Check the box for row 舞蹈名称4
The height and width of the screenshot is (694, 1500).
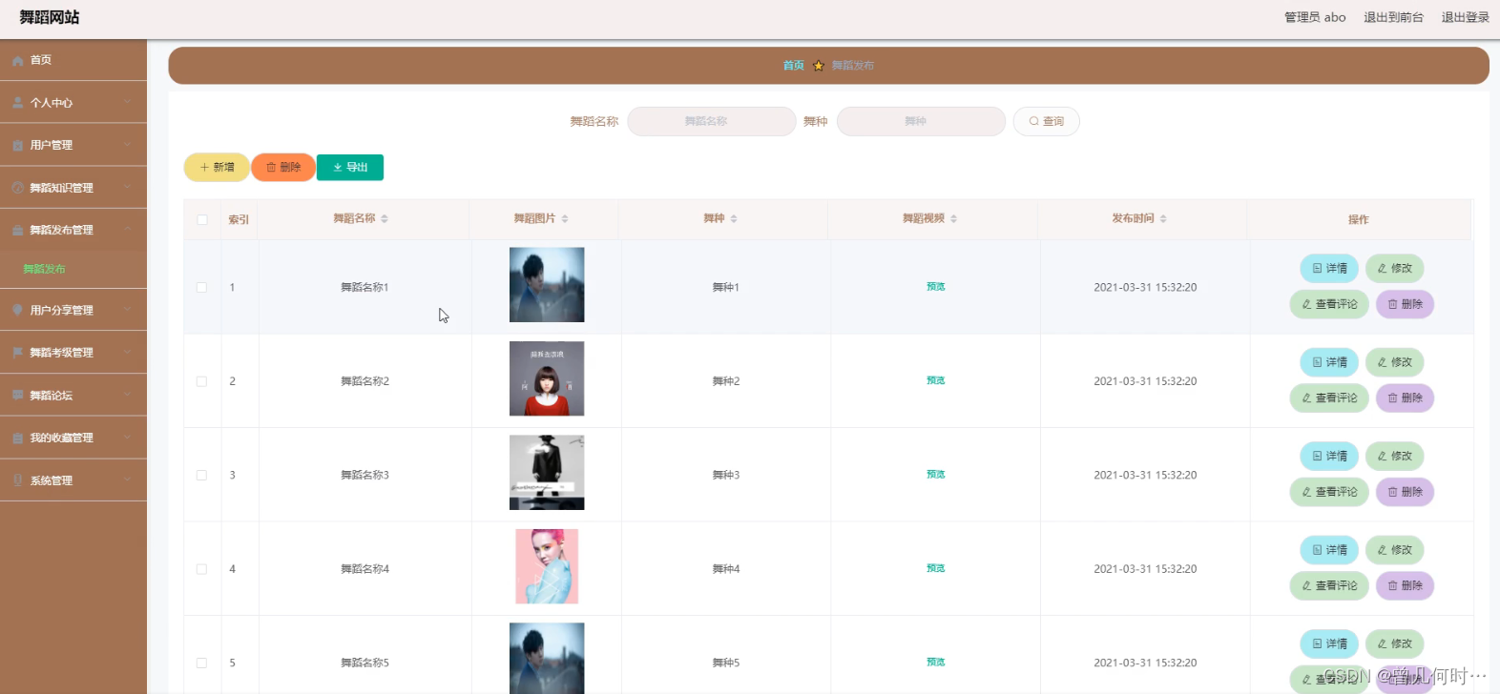pyautogui.click(x=202, y=569)
